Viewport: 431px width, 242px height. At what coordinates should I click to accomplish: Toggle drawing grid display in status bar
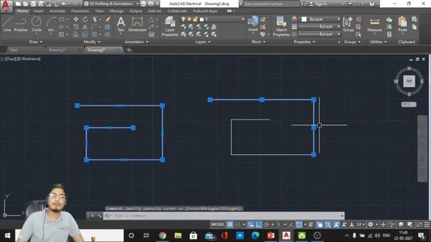(230, 225)
